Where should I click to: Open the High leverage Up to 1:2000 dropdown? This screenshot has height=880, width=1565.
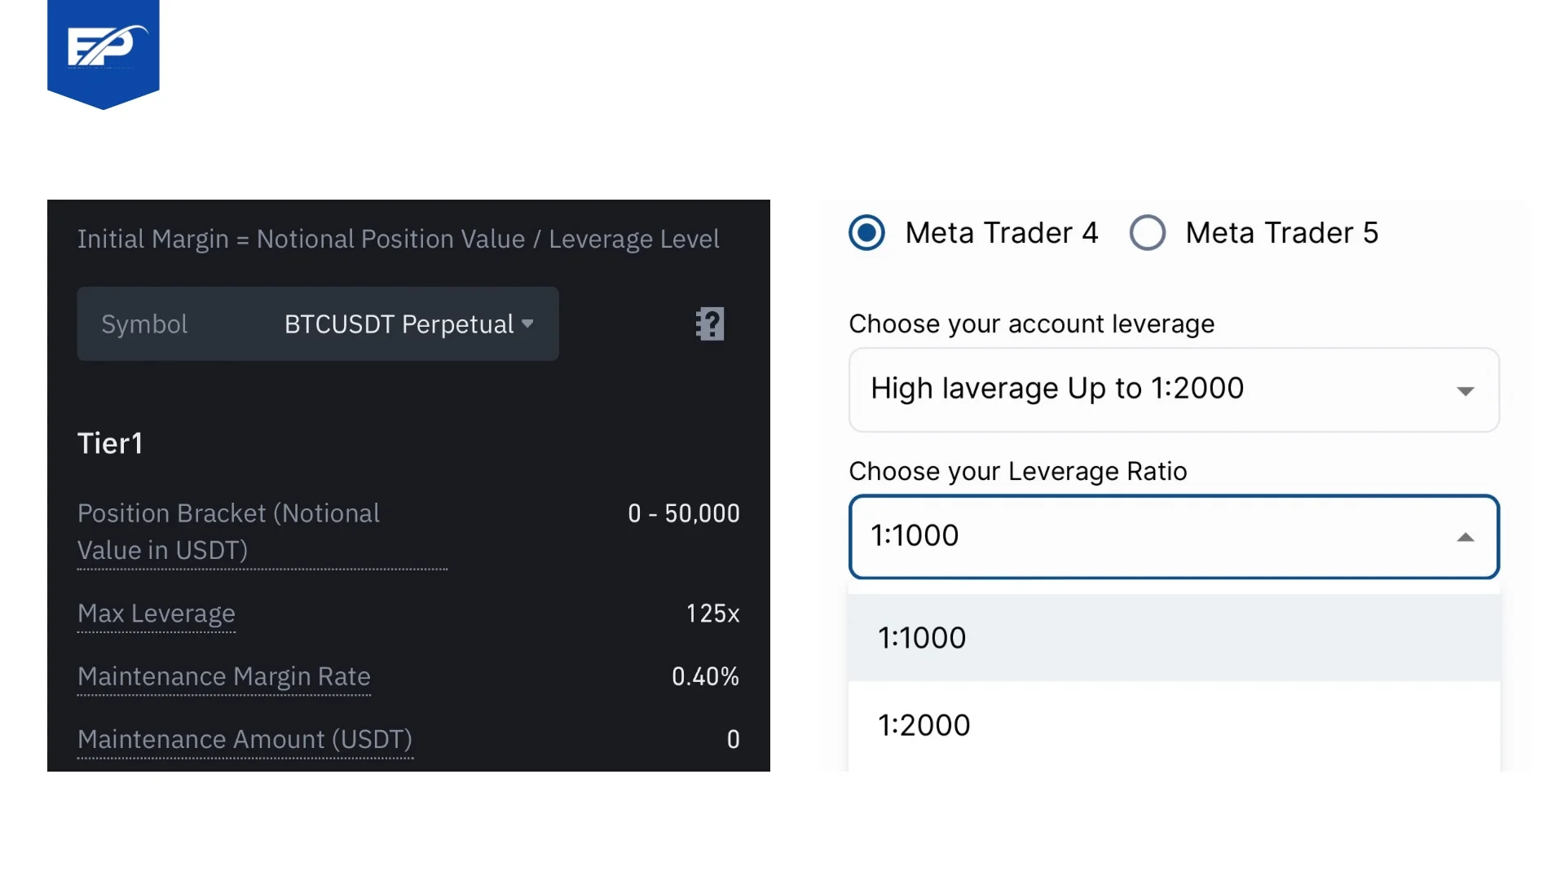pos(1171,389)
